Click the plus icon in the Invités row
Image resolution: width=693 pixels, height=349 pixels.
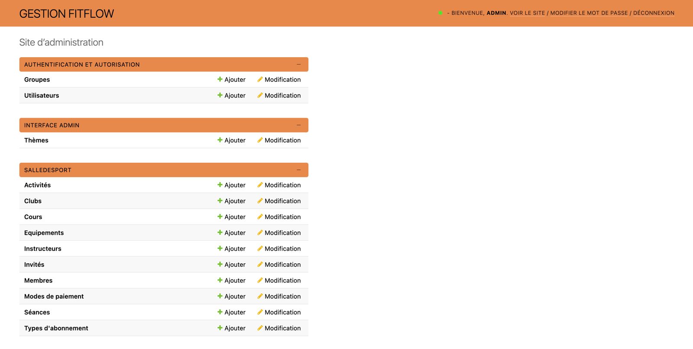[x=220, y=264]
